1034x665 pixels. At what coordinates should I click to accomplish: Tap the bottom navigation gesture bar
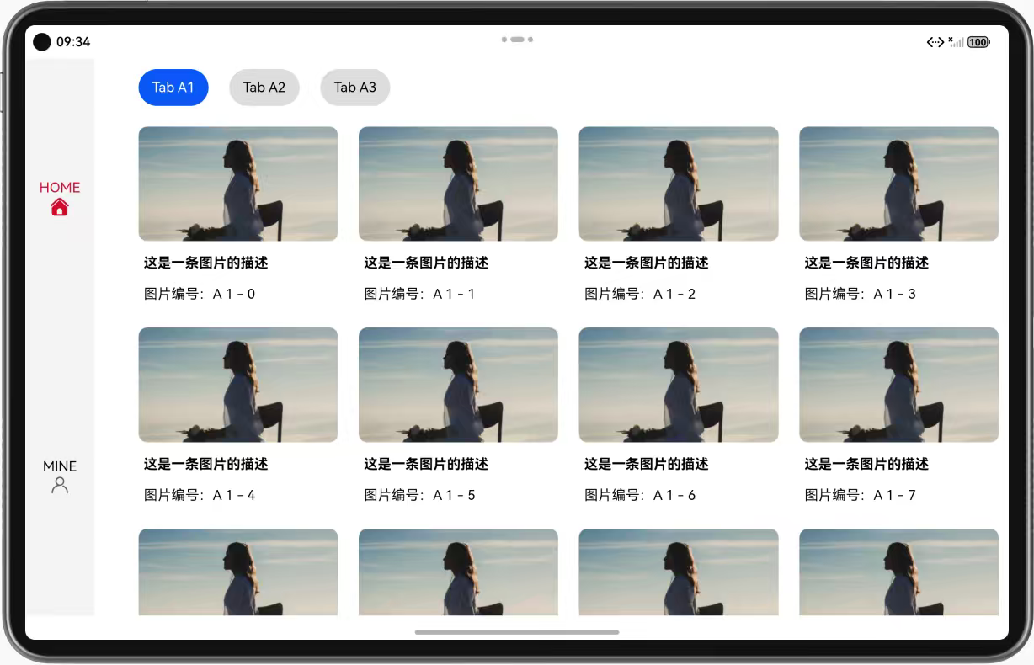pyautogui.click(x=517, y=632)
